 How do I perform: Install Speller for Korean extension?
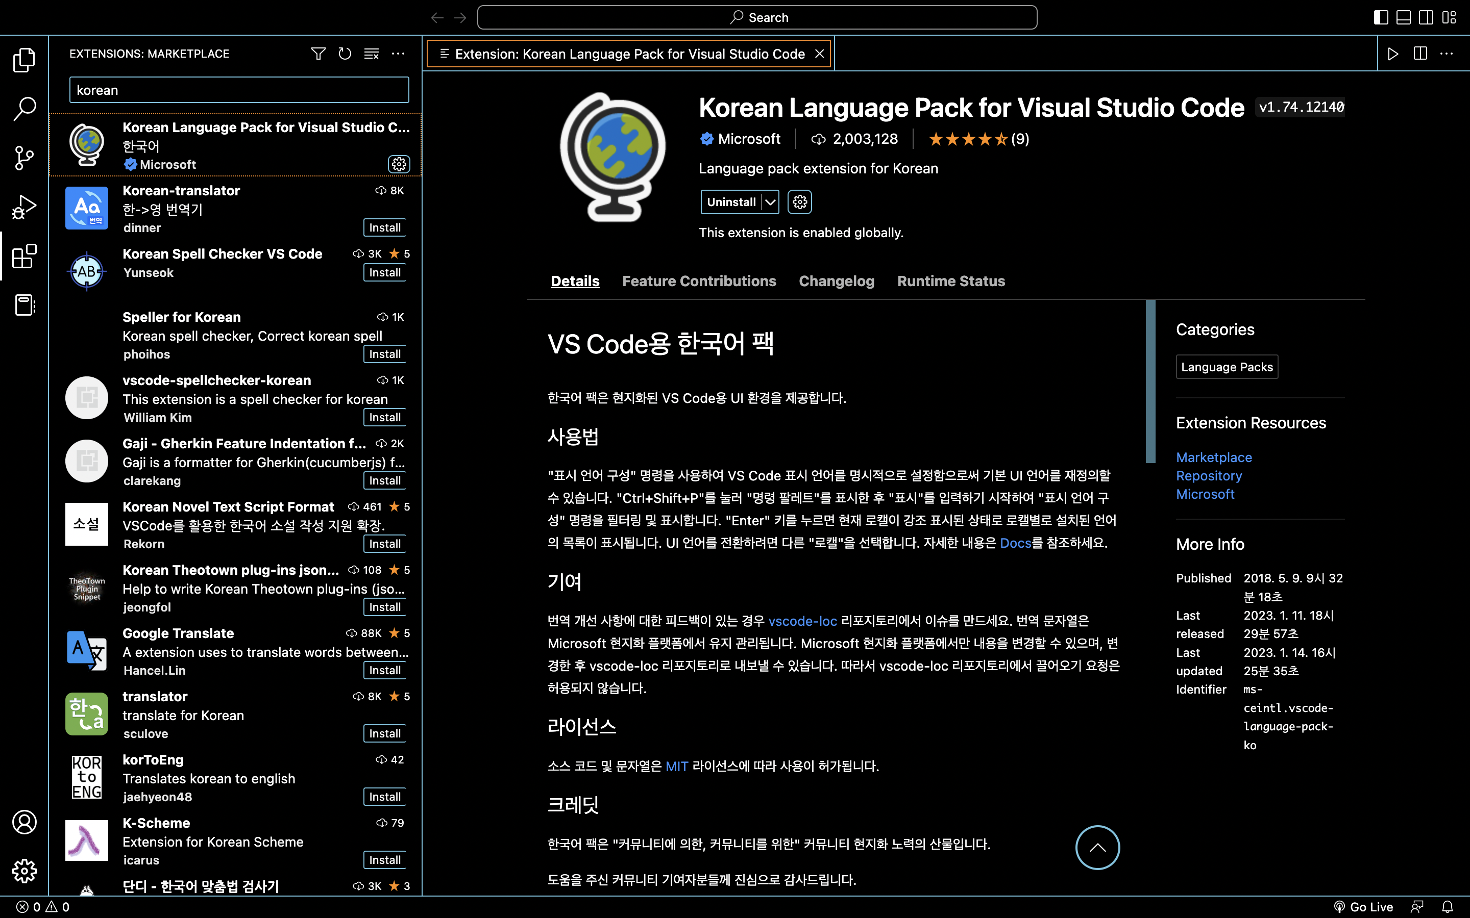point(384,354)
